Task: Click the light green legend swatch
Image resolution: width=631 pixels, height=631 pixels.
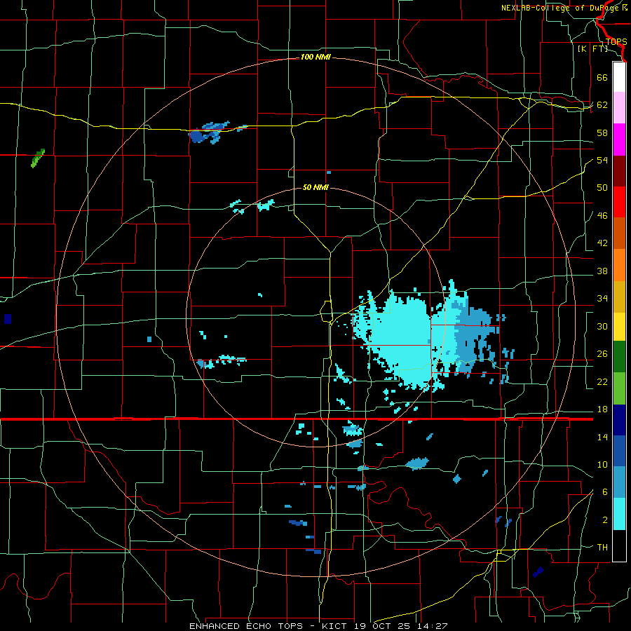Action: point(619,388)
